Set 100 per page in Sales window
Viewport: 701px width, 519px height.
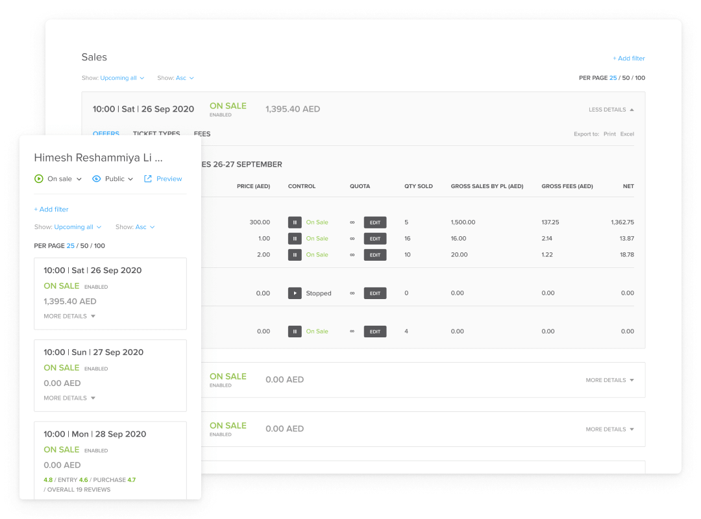(x=640, y=78)
